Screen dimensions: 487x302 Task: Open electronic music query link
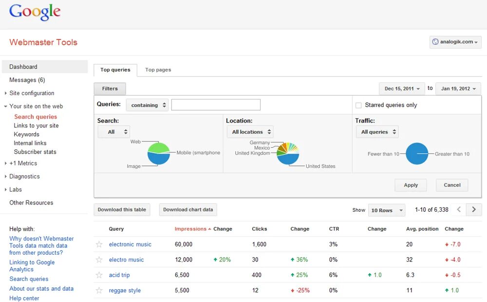pos(130,244)
